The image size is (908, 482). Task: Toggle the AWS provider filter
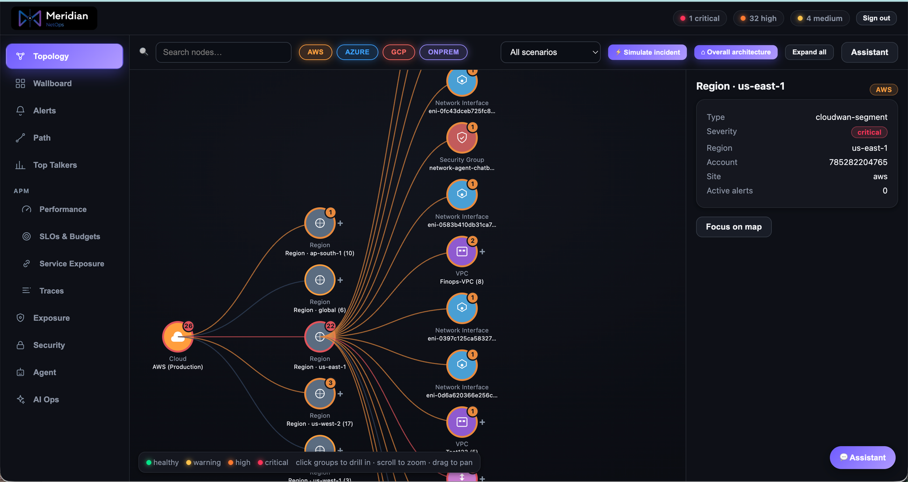tap(316, 52)
